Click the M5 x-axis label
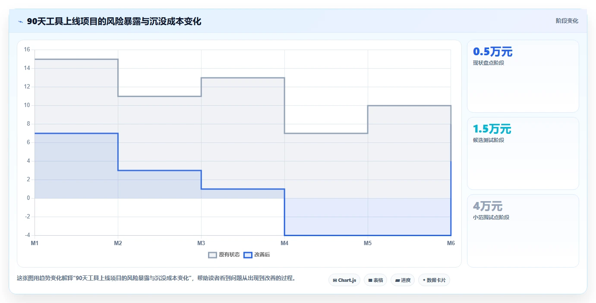Viewport: 596px width, 303px height. point(368,243)
